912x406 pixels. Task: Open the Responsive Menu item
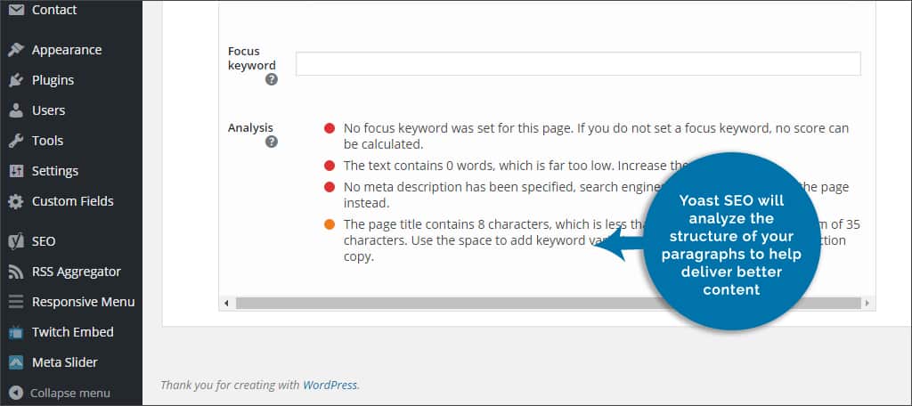click(71, 302)
